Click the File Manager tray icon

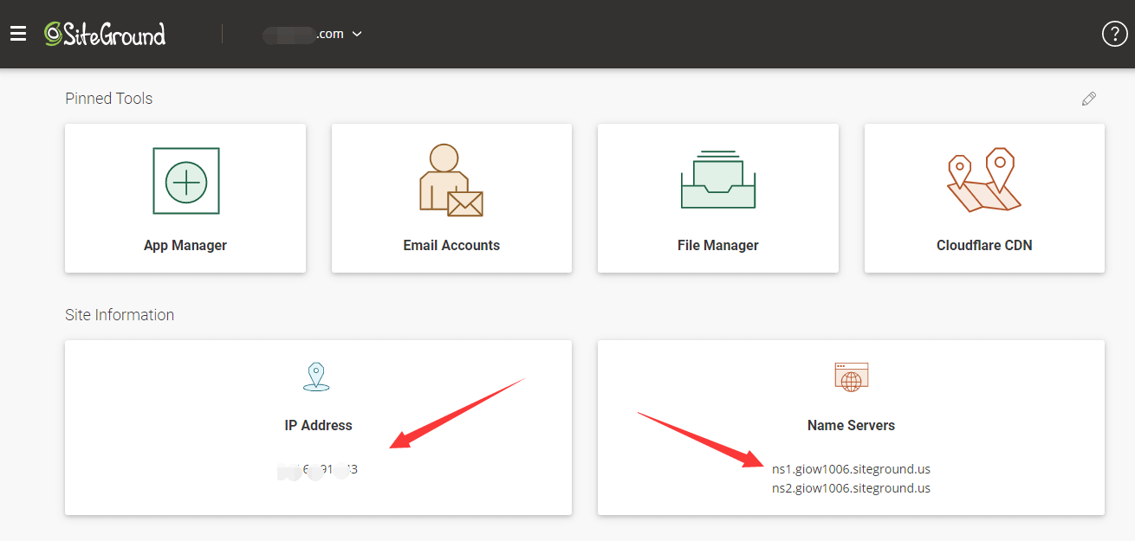pos(717,180)
